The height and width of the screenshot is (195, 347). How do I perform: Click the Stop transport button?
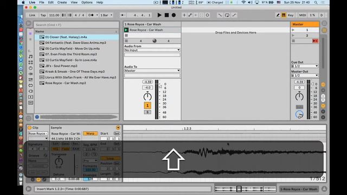166,15
